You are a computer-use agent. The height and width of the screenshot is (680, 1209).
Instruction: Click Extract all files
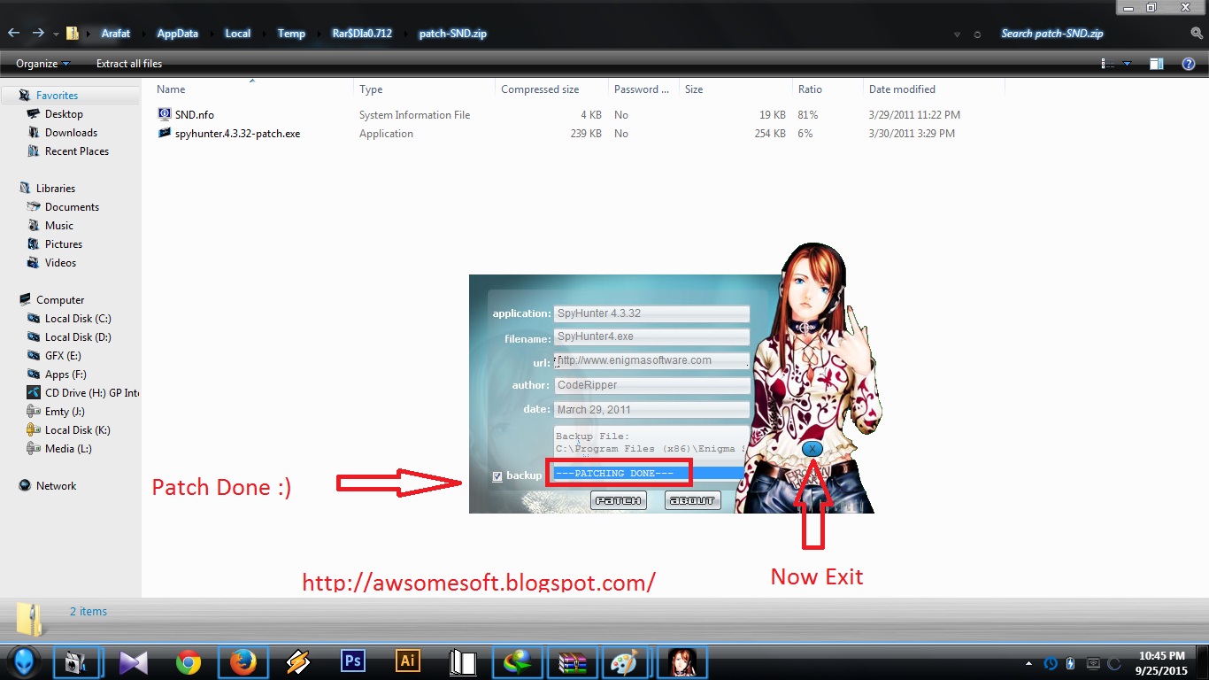click(x=129, y=64)
